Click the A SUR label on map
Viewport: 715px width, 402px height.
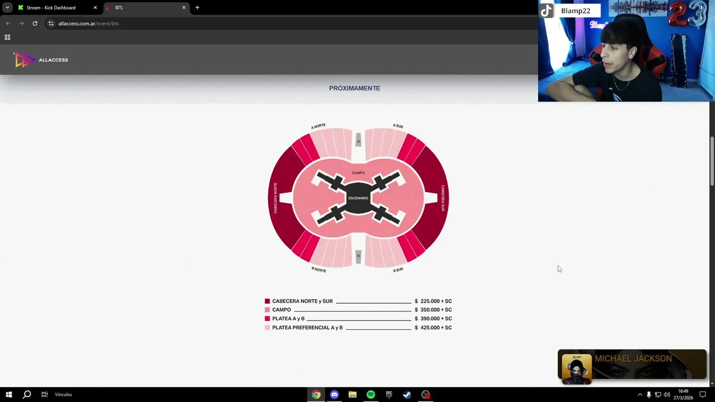[x=398, y=126]
